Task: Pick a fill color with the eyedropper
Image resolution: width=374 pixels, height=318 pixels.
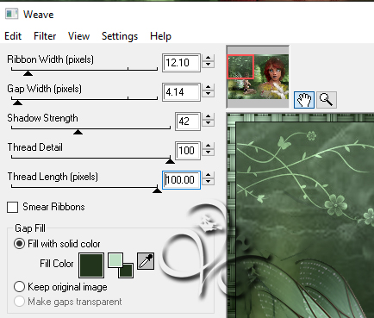Action: [146, 261]
